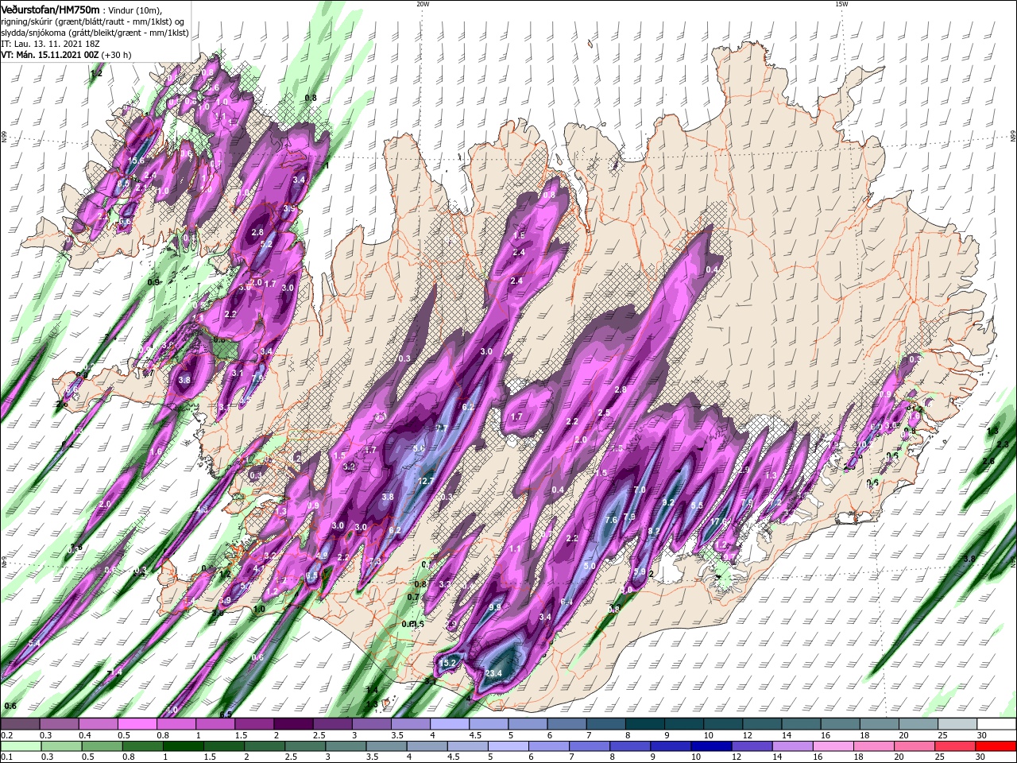This screenshot has height=763, width=1017.
Task: Click the 20W longitude label
Action: click(x=423, y=4)
